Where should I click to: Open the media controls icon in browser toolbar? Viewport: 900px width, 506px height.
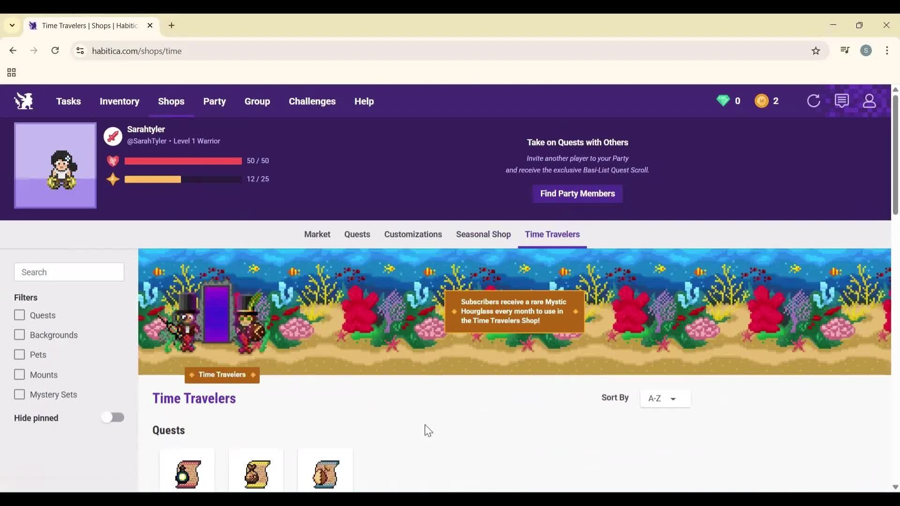pyautogui.click(x=845, y=50)
